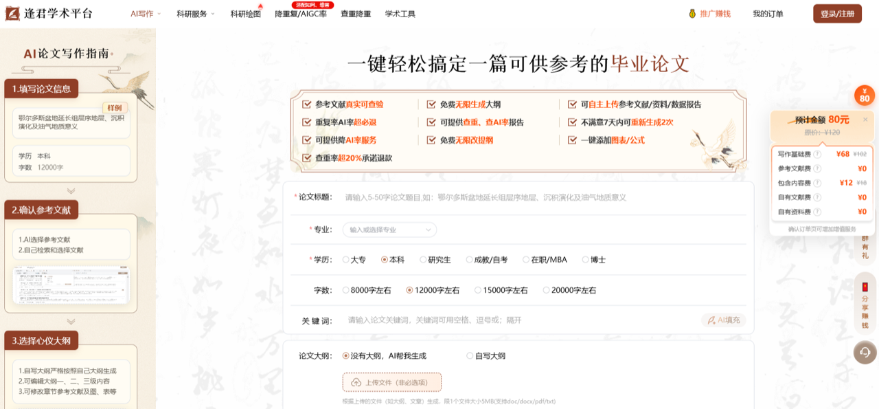This screenshot has width=879, height=409.
Task: Select the 大专 education option
Action: click(354, 260)
